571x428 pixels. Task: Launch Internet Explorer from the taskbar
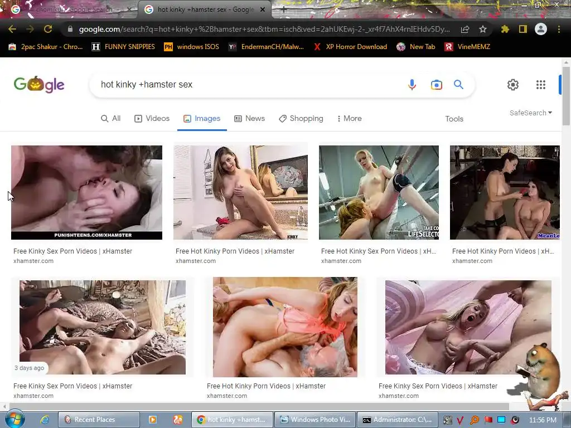(x=45, y=420)
